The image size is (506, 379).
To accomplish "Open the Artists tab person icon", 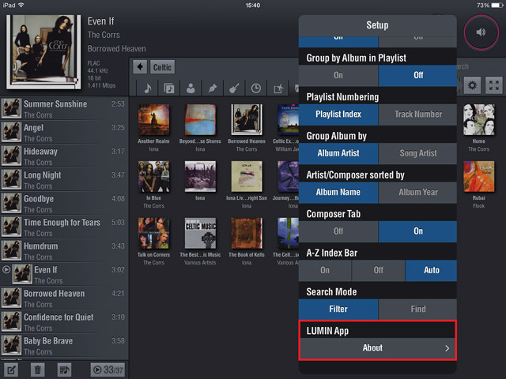I will click(191, 88).
